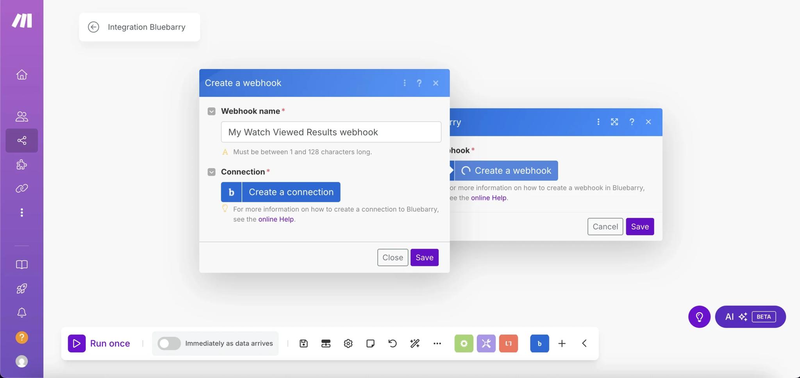This screenshot has width=800, height=378.
Task: Open notifications via the bell icon
Action: pyautogui.click(x=22, y=312)
